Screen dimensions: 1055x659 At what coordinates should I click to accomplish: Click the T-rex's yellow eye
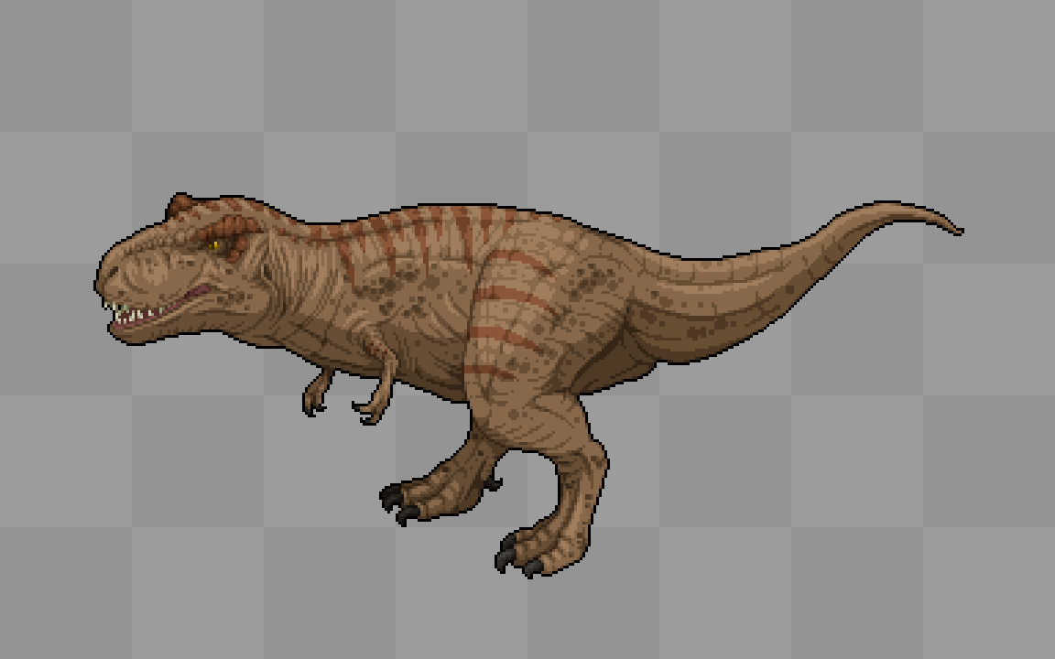tap(215, 245)
